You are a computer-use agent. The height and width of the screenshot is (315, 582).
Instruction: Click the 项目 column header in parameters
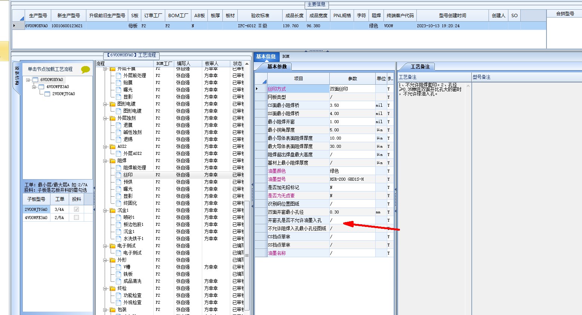(298, 78)
